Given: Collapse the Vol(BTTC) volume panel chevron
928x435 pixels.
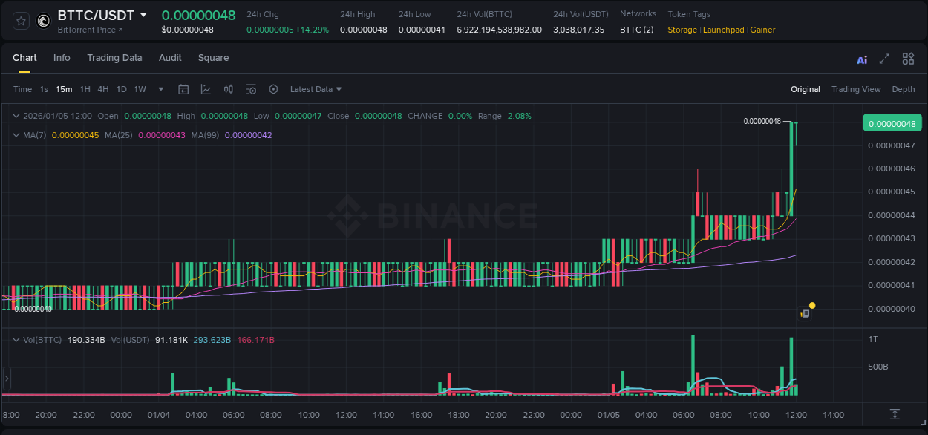Looking at the screenshot, I should click(x=16, y=340).
